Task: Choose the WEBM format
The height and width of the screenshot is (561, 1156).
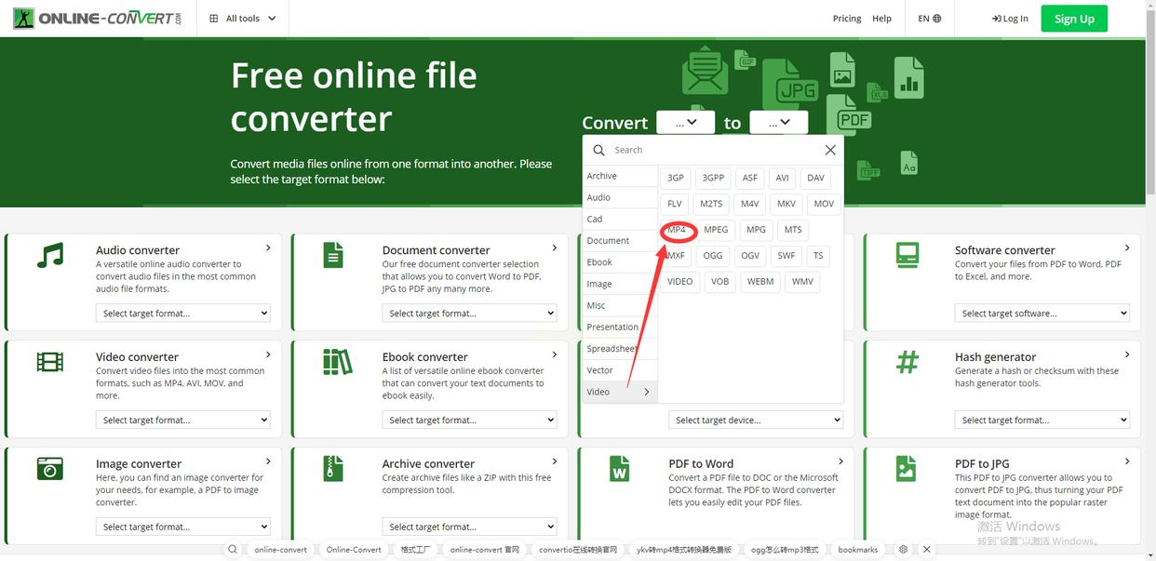Action: pyautogui.click(x=760, y=281)
